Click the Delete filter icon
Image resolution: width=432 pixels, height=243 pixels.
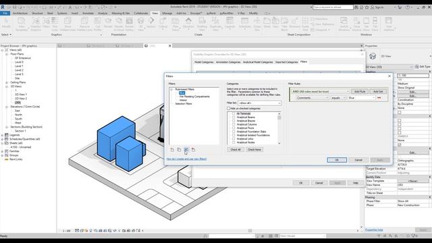[193, 150]
